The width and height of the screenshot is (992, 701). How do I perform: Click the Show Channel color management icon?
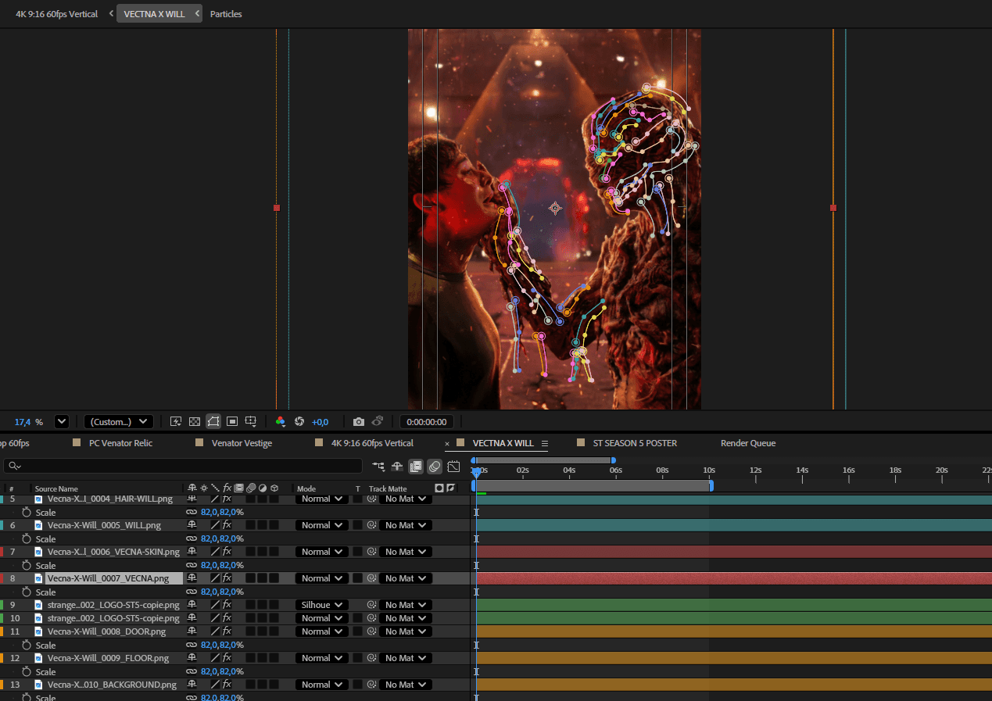280,421
